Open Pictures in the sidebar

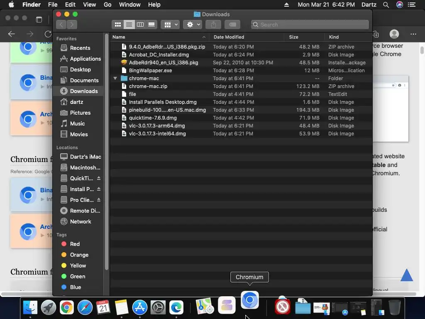tap(78, 113)
